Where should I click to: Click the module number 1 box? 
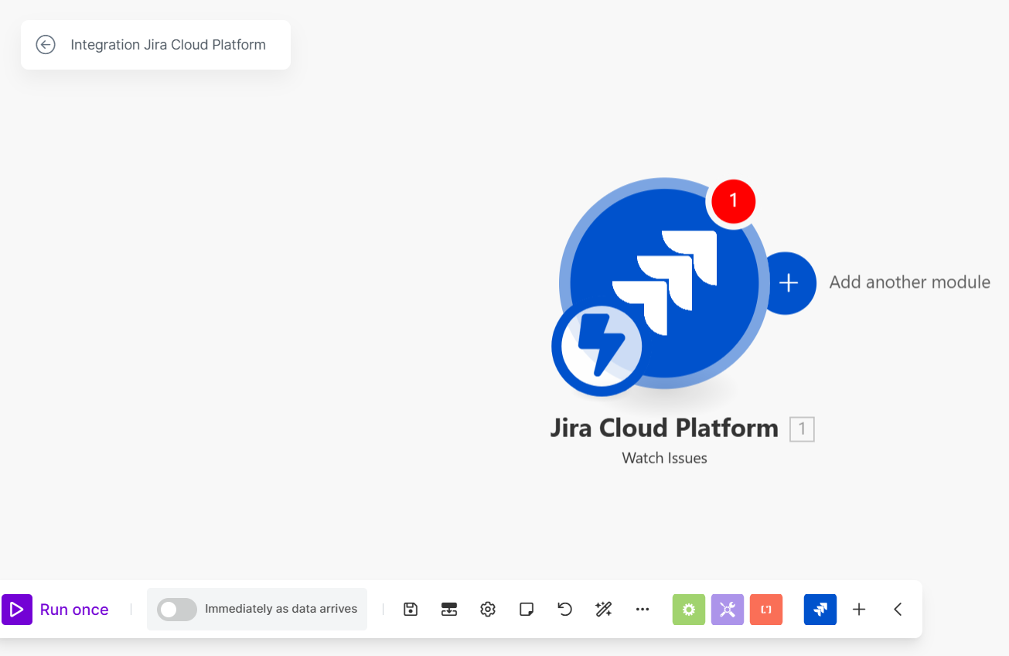(802, 429)
